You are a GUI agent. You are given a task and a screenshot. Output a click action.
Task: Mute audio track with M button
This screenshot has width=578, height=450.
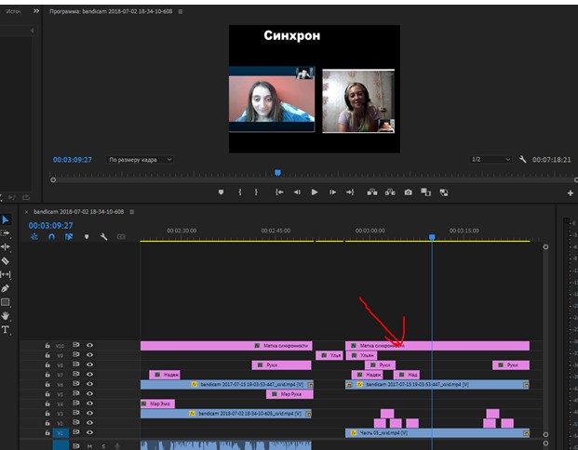89,446
